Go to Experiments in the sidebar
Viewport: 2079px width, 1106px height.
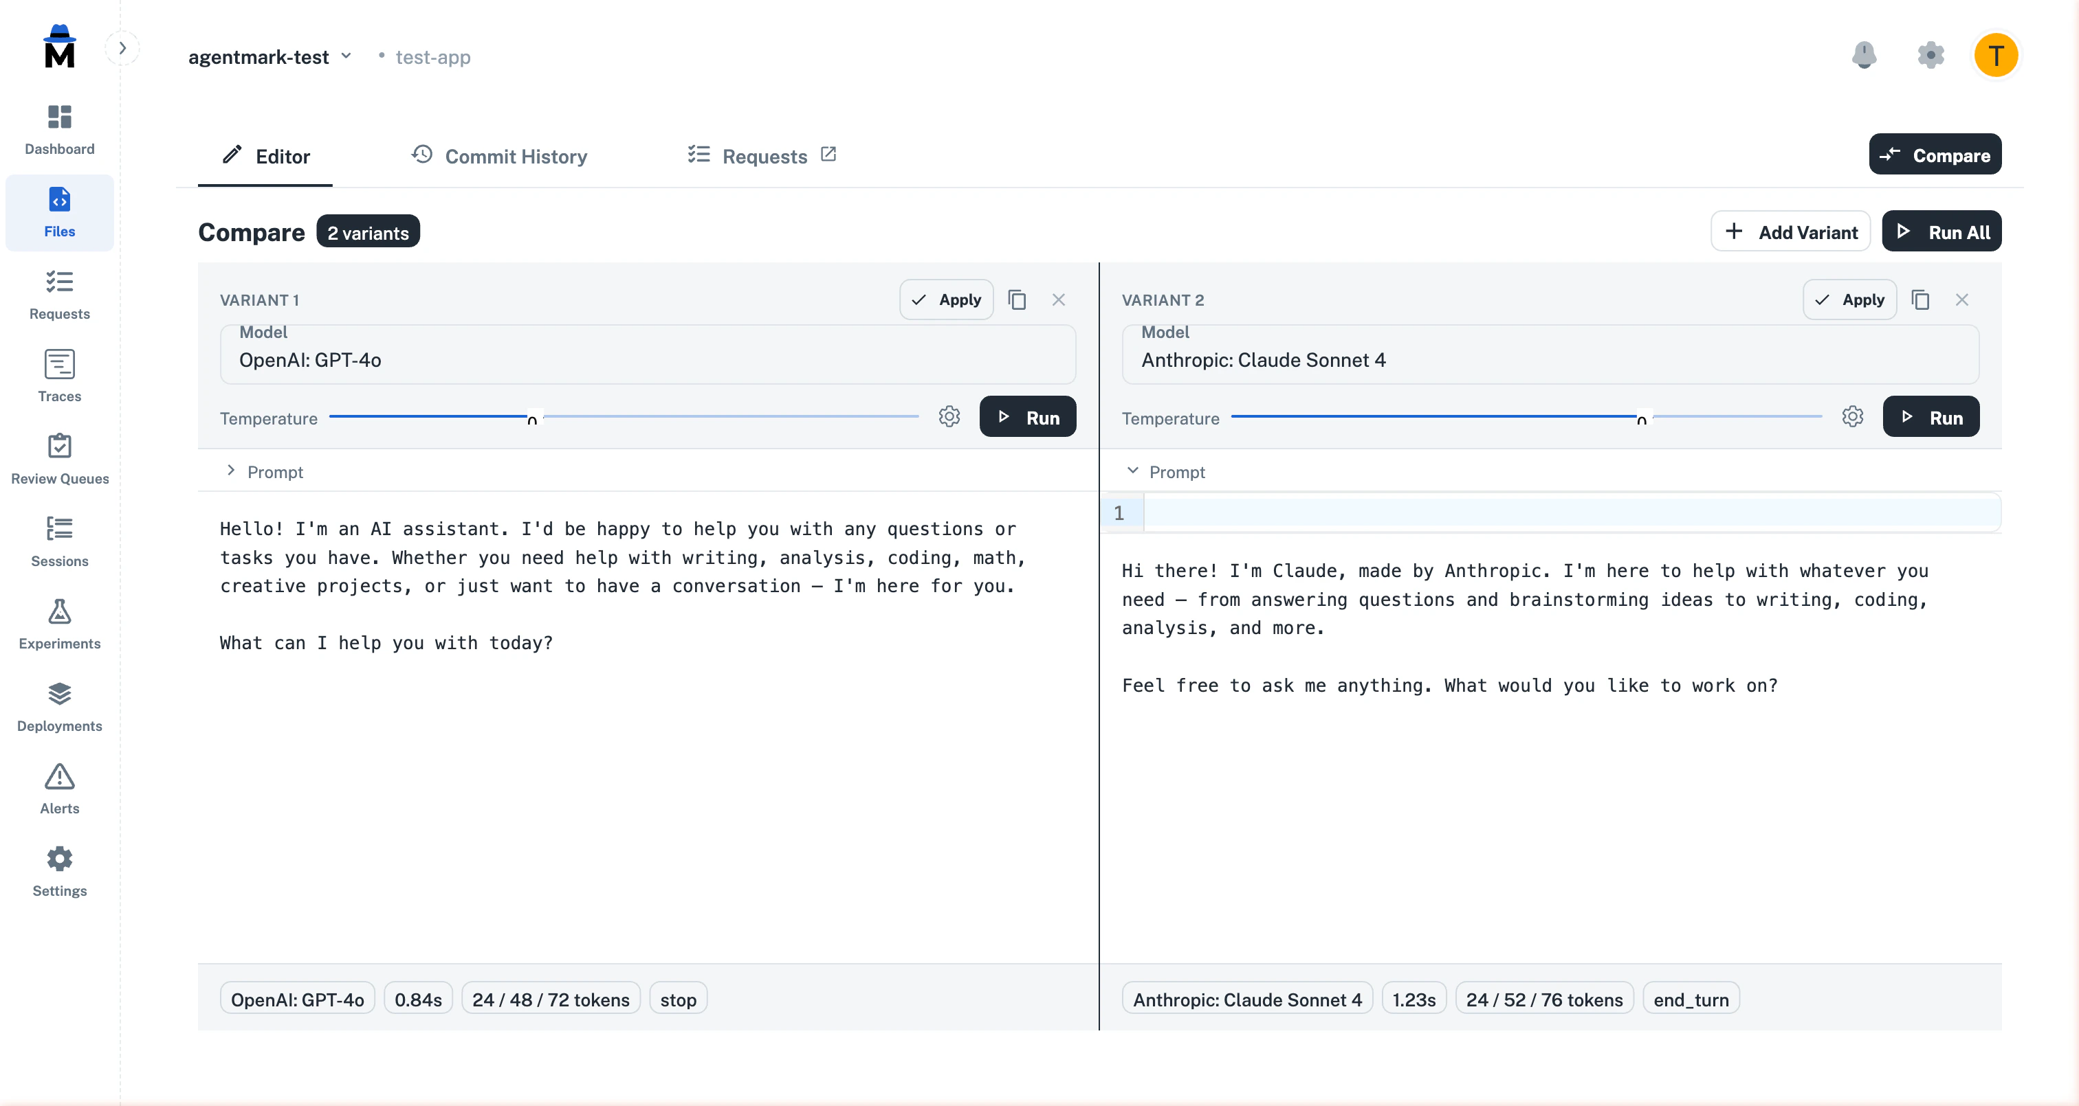coord(59,623)
